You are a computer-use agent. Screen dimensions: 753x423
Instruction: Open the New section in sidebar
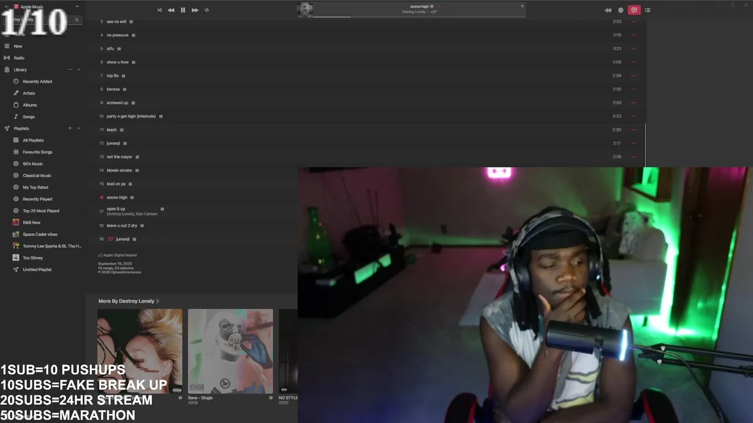click(x=18, y=46)
